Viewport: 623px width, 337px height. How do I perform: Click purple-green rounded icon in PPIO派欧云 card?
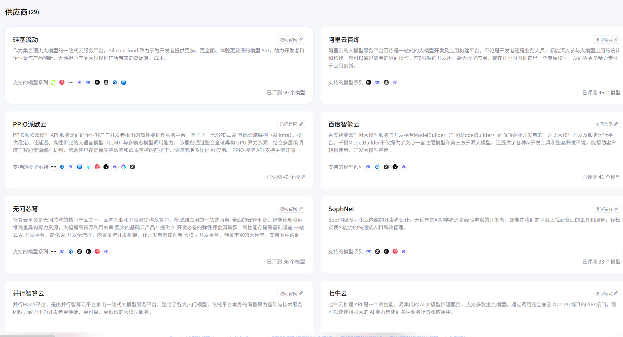[124, 167]
